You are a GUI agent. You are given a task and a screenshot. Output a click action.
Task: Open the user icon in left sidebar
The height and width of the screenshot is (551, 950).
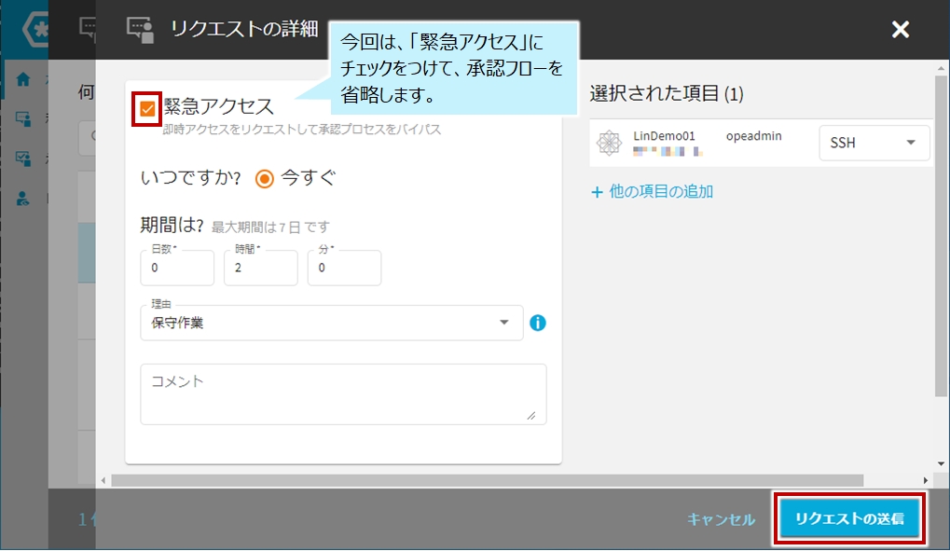[23, 199]
